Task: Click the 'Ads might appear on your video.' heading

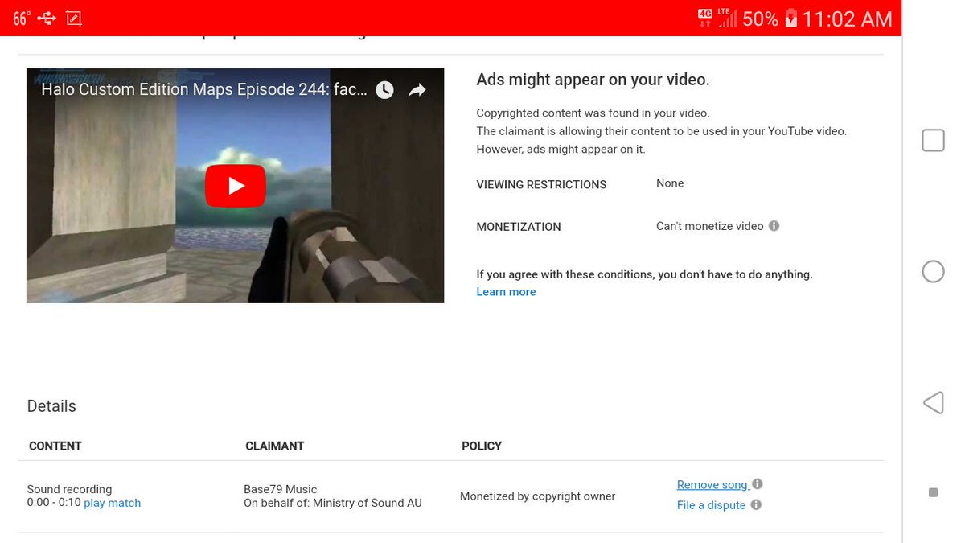Action: click(593, 80)
